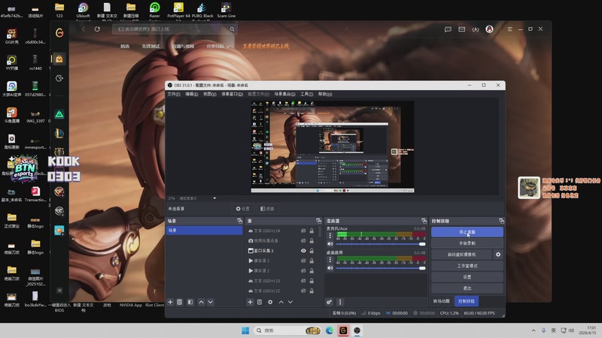
Task: Open mixer bottom toolbar three-dot menu
Action: pyautogui.click(x=340, y=302)
